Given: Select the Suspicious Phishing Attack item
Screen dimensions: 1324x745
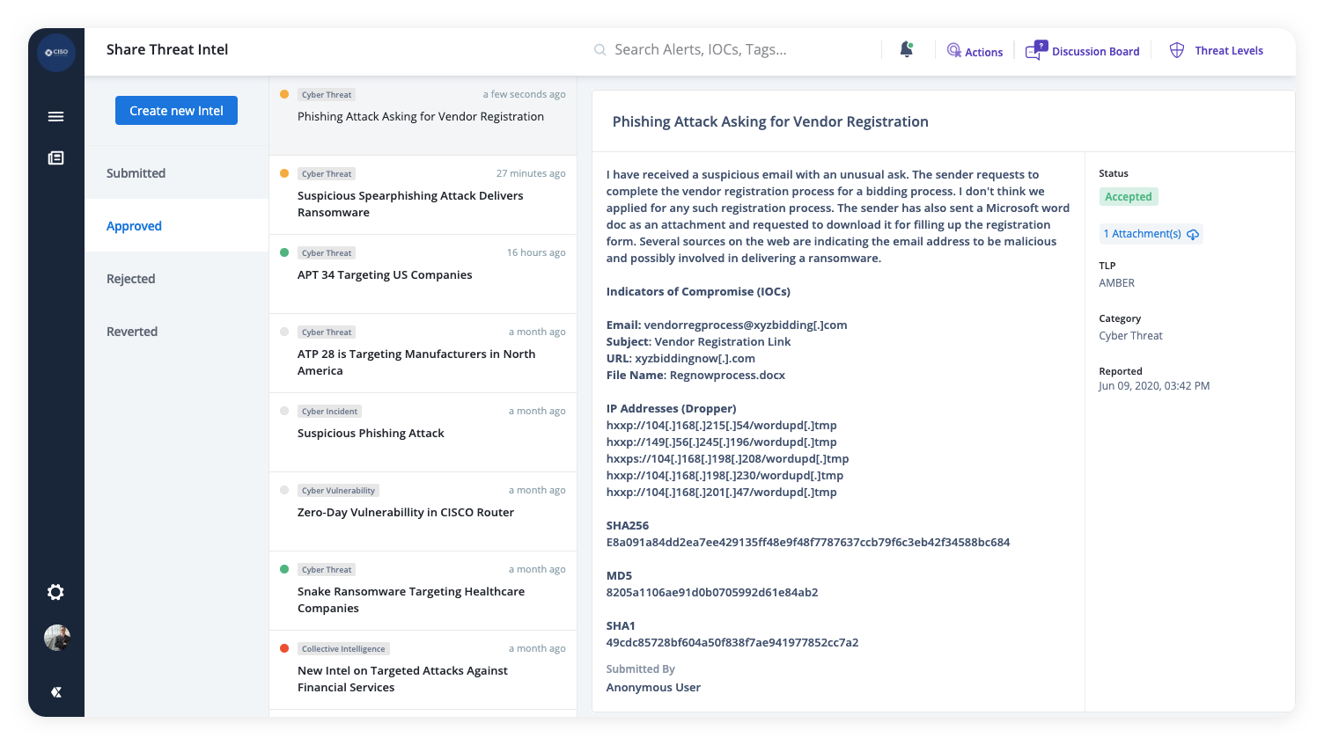Looking at the screenshot, I should click(423, 433).
